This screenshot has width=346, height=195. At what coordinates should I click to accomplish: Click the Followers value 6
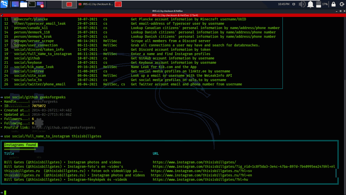[33, 119]
